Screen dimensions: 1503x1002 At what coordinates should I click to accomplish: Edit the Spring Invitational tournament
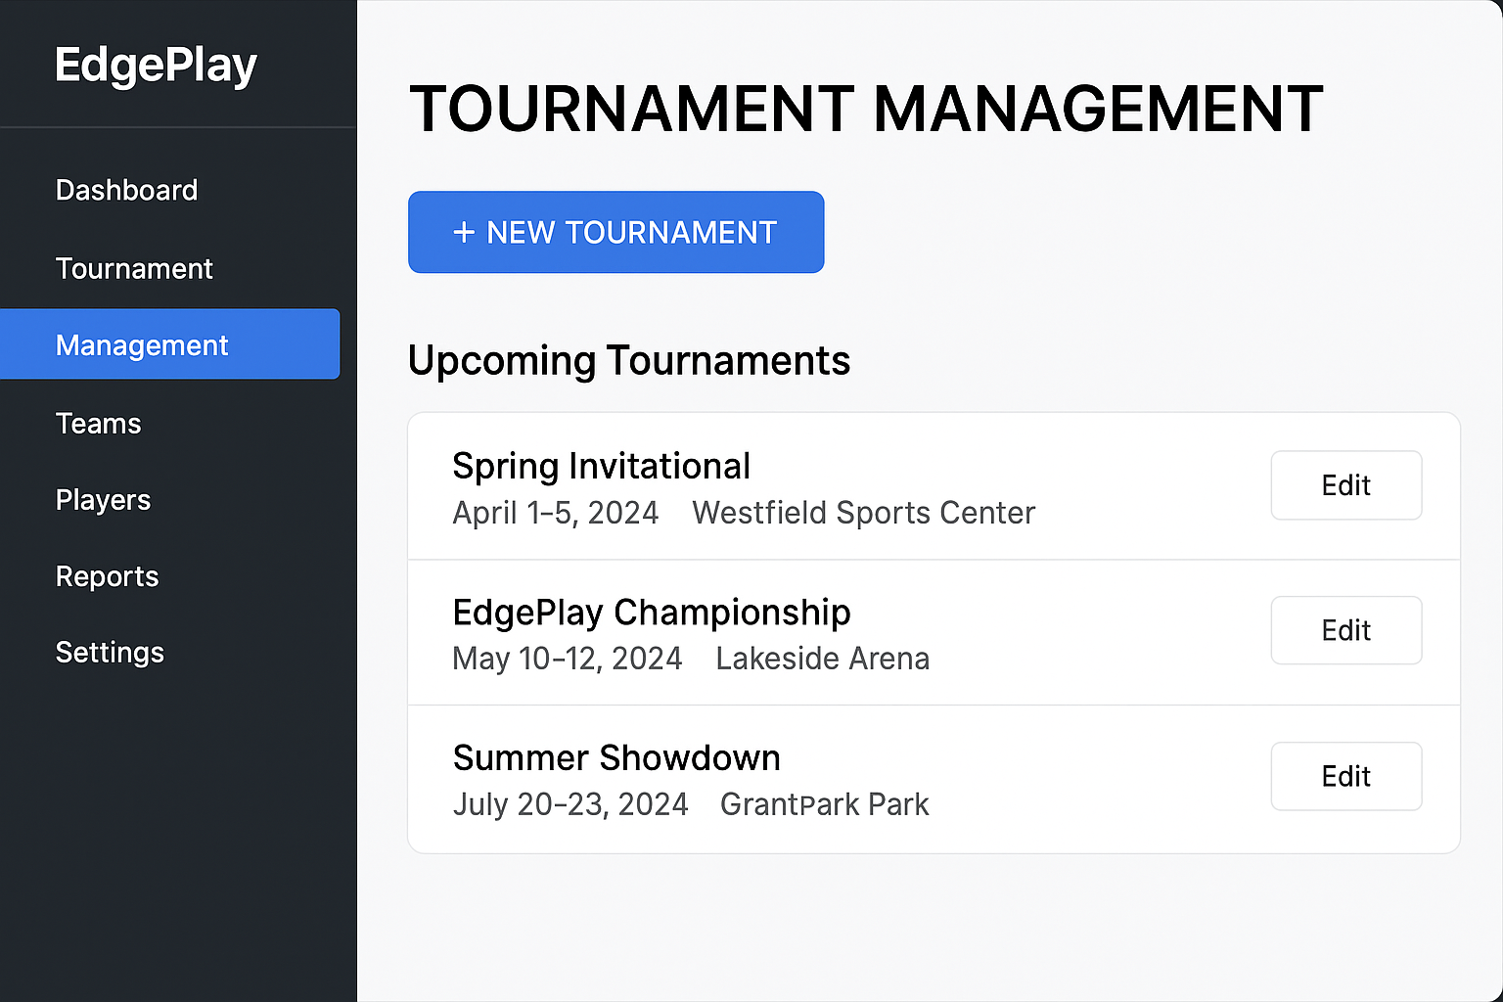click(1346, 485)
